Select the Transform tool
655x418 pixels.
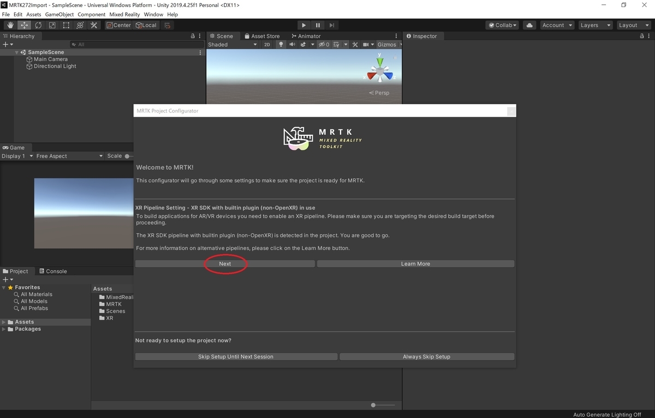pos(80,25)
